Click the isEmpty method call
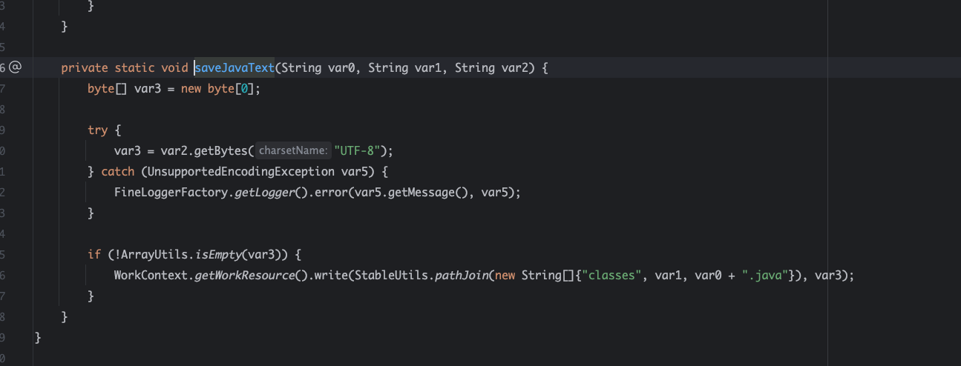Screen dimensions: 961x366 click(218, 254)
